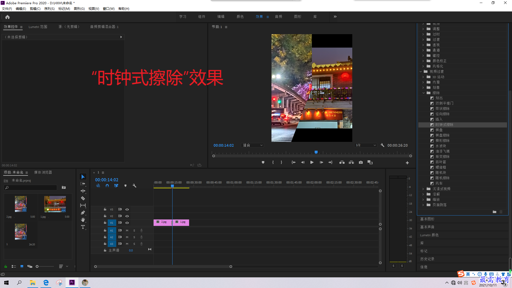Collapse the 视频过渡 folder
Image resolution: width=512 pixels, height=288 pixels.
pos(421,71)
